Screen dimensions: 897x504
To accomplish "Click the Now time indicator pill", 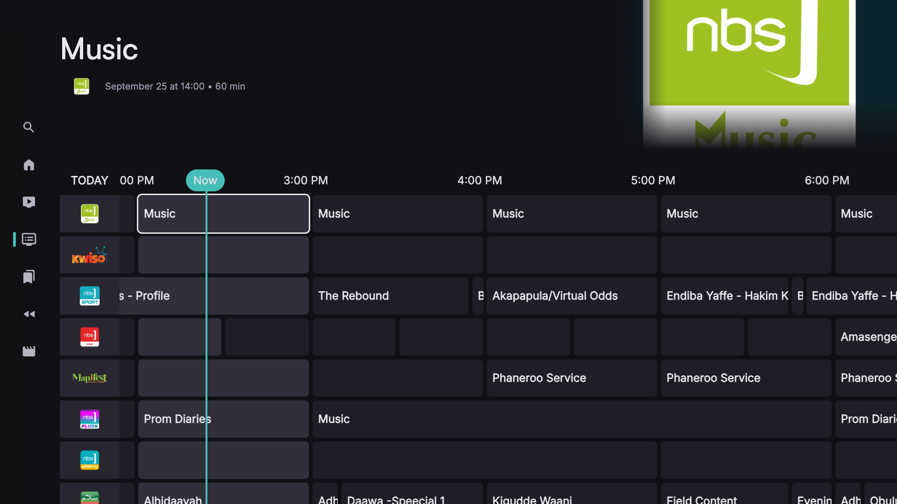I will 205,180.
